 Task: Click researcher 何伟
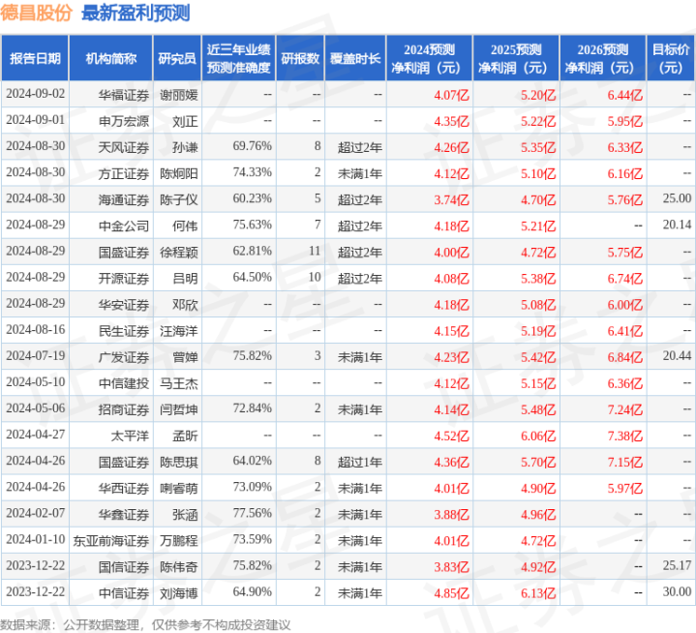[185, 226]
